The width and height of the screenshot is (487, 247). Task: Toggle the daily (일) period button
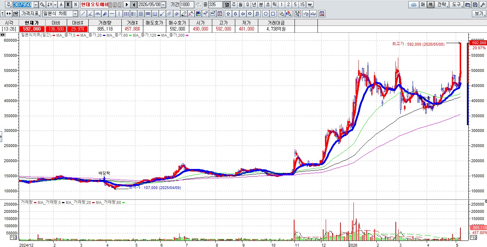click(x=227, y=5)
